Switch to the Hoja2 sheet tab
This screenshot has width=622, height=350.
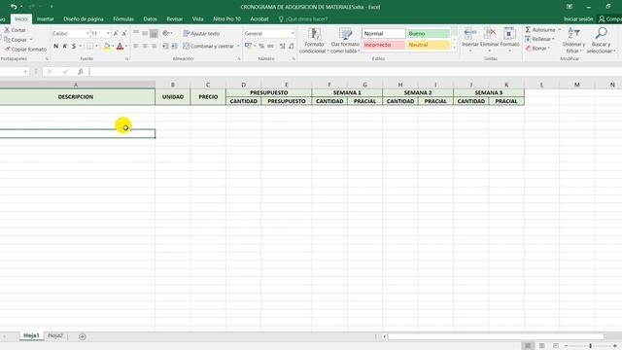pos(55,335)
